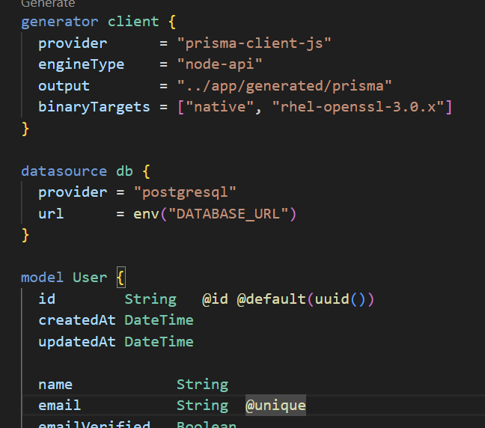
Task: Click the binaryTargets property name
Action: pos(94,107)
